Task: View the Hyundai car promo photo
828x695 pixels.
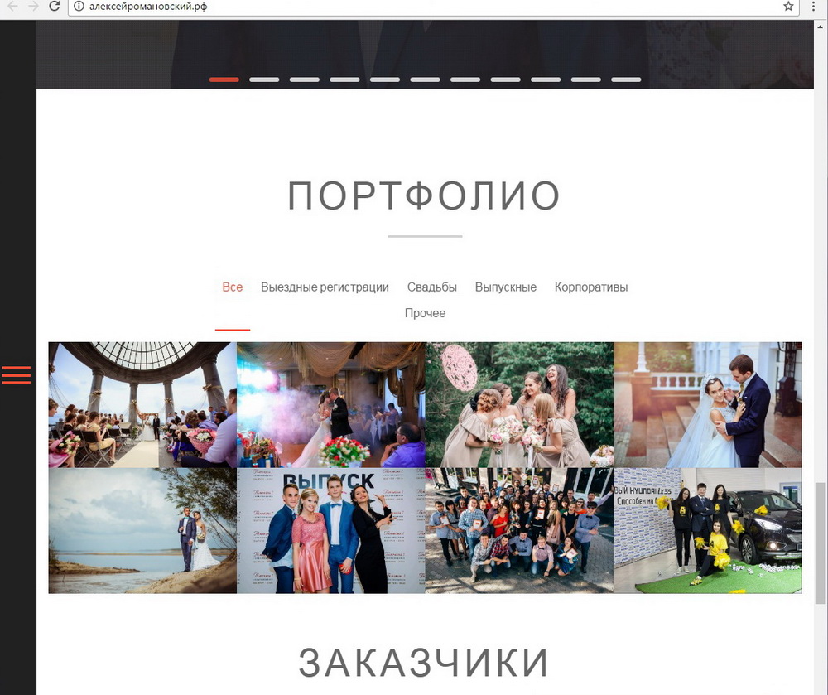Action: tap(707, 530)
